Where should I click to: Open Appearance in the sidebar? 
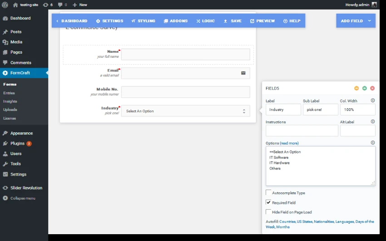[x=24, y=133]
